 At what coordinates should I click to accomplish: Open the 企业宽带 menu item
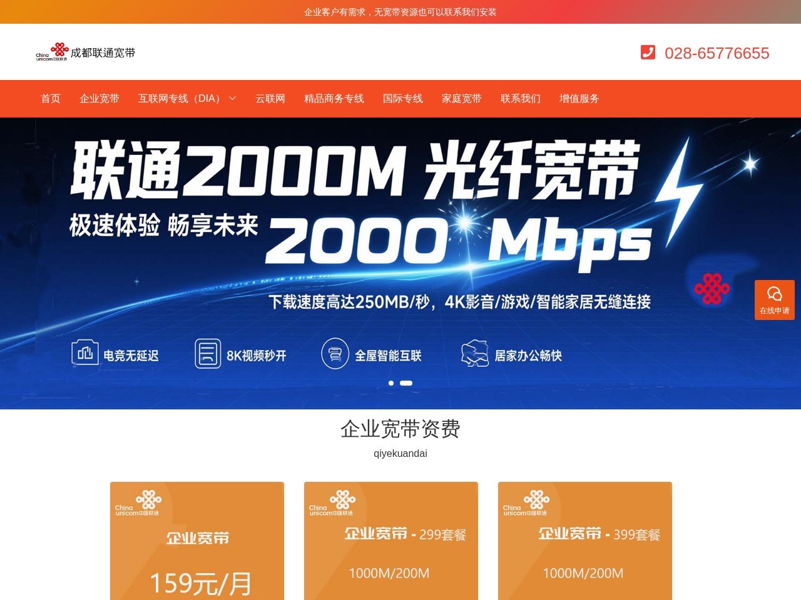coord(99,98)
